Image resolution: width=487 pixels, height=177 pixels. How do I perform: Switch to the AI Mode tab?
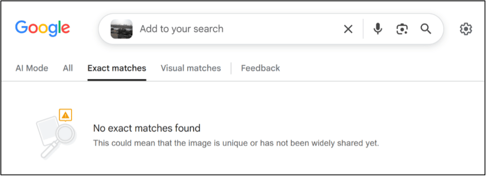point(32,68)
